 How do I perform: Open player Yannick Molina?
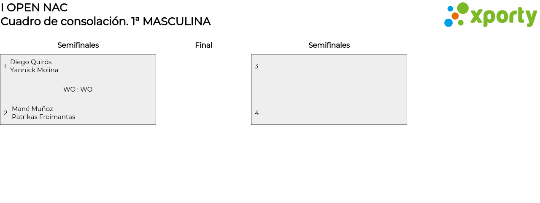pos(34,70)
